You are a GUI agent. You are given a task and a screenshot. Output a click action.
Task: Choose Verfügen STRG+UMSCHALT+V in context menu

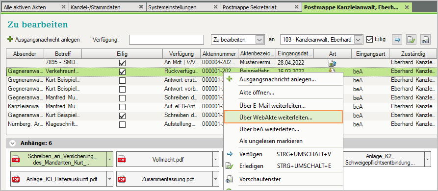(283, 154)
